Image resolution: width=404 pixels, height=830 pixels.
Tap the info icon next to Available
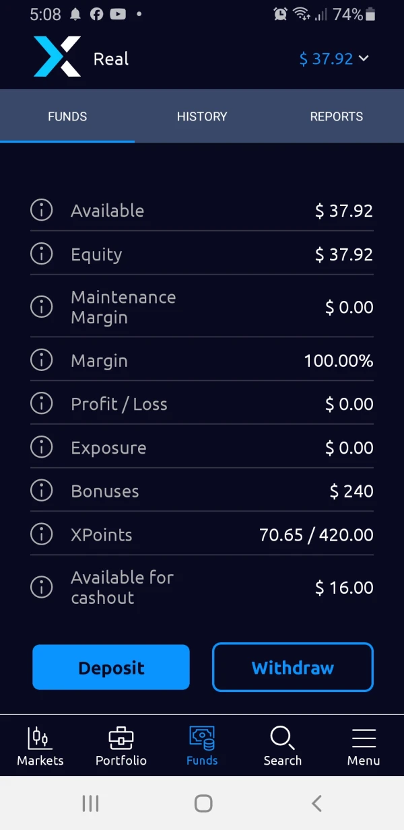coord(42,210)
